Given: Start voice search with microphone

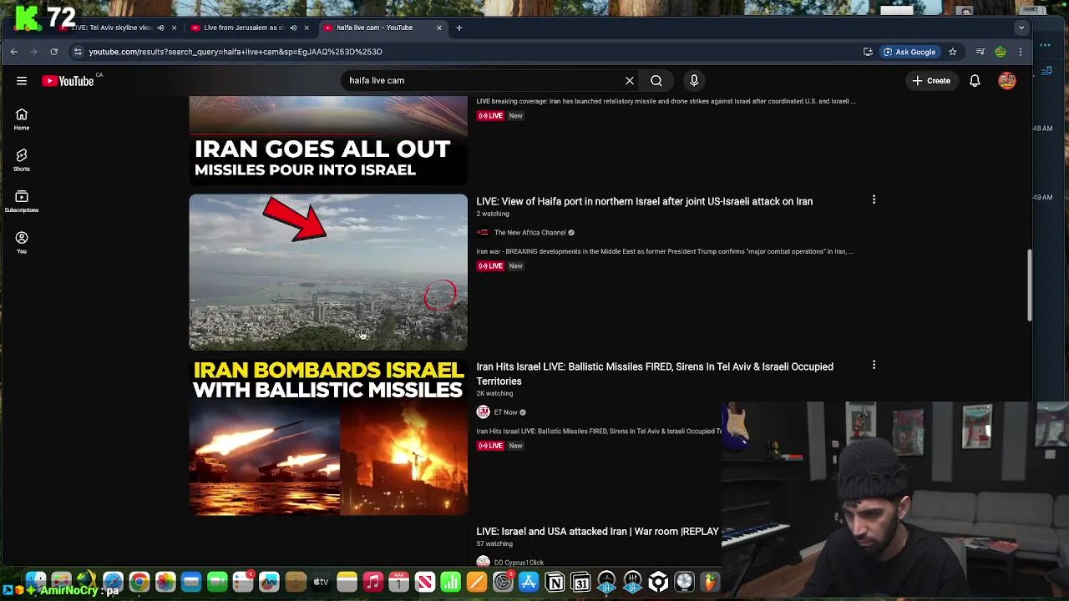Looking at the screenshot, I should coord(694,81).
